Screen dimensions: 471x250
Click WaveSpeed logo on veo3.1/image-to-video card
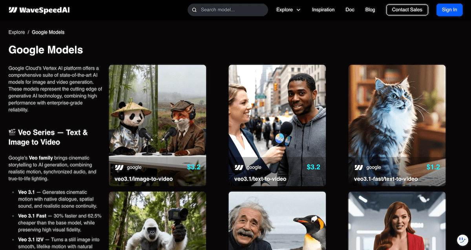pyautogui.click(x=119, y=167)
